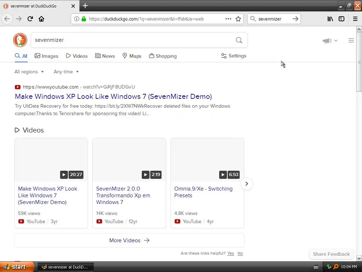Screen dimensions: 362x272
Task: Open the megaphone announcements dropdown
Action: pos(330,41)
